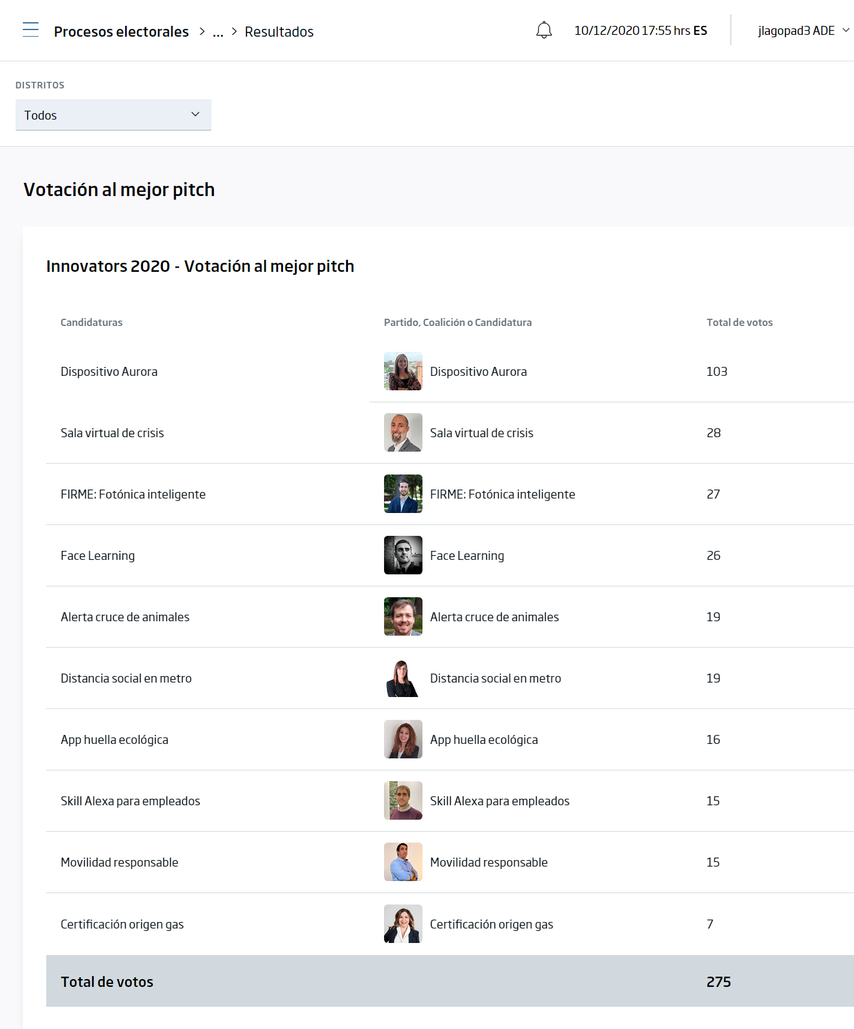Select the Movilidad responsable candidate photo
854x1029 pixels.
point(403,862)
